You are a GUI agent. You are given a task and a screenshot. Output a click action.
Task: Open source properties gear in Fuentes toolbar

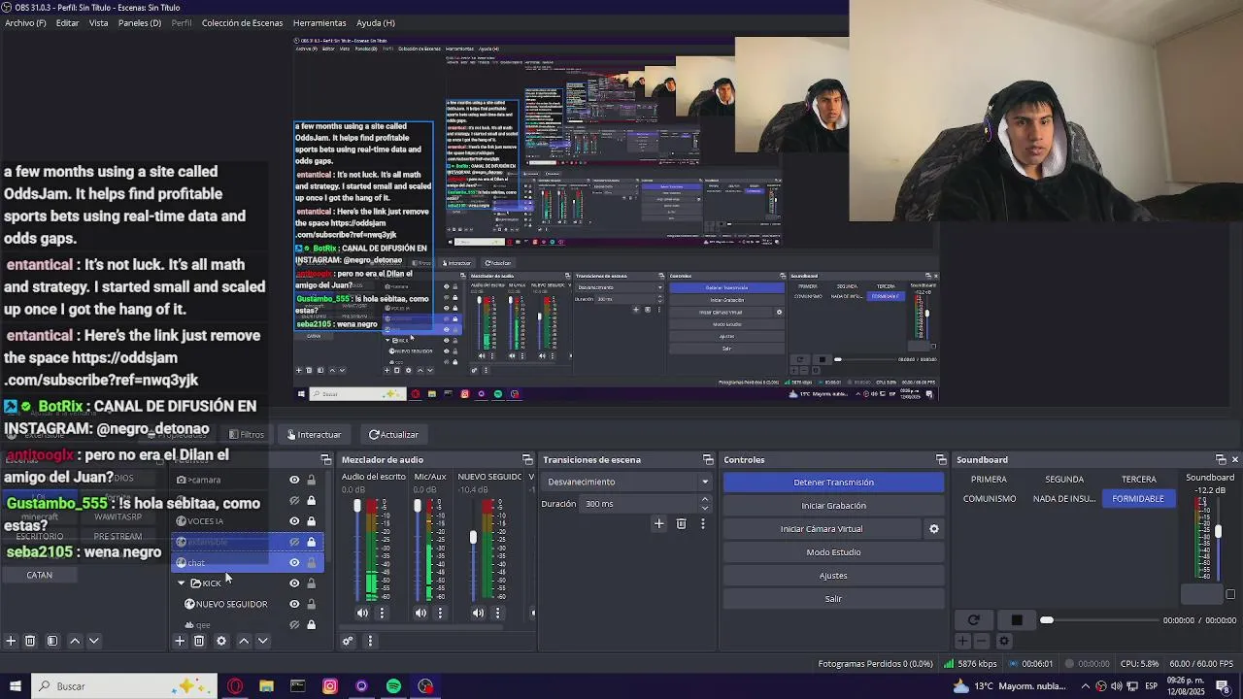point(221,641)
